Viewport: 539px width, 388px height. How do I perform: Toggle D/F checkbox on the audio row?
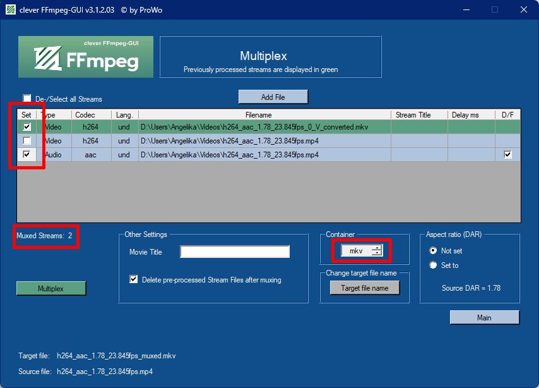pos(507,154)
